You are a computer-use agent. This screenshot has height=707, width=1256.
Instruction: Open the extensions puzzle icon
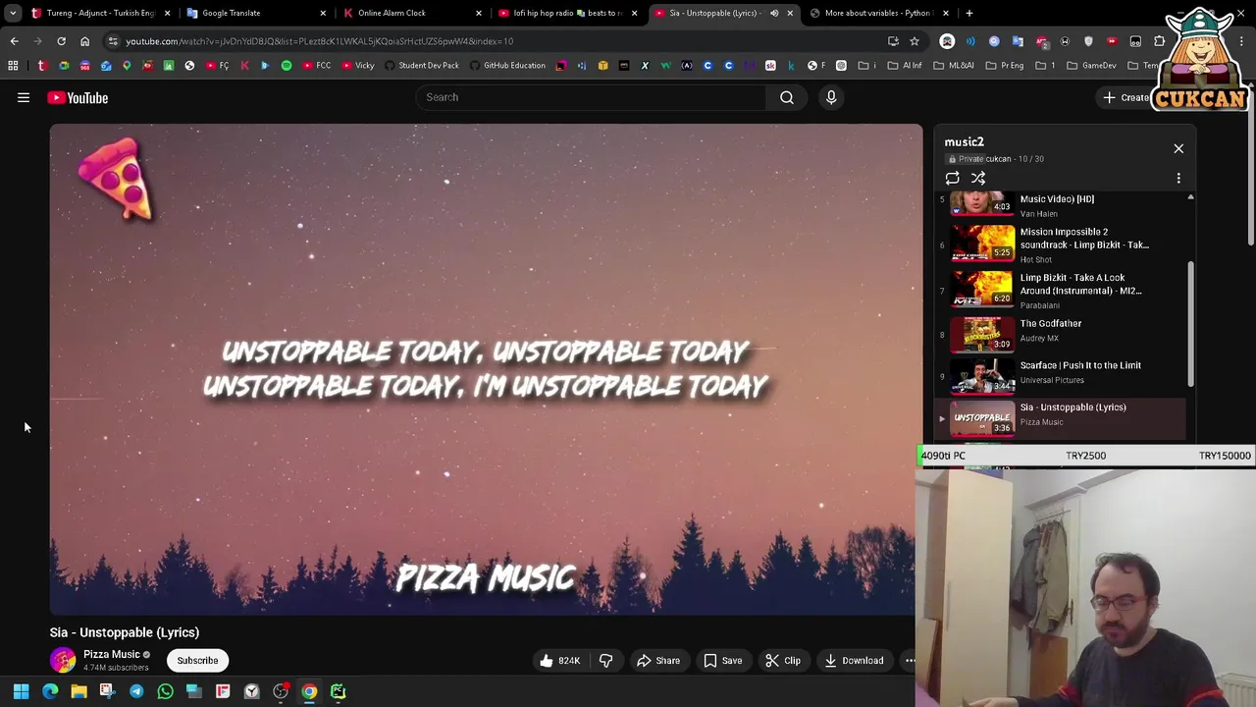1160,41
